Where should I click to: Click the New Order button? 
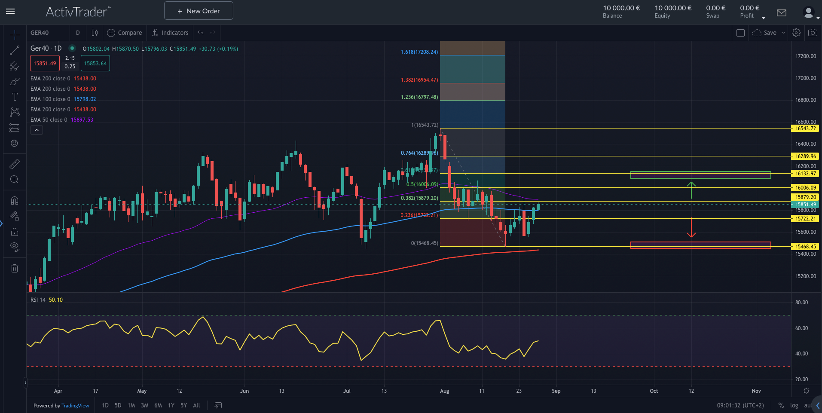click(x=198, y=10)
